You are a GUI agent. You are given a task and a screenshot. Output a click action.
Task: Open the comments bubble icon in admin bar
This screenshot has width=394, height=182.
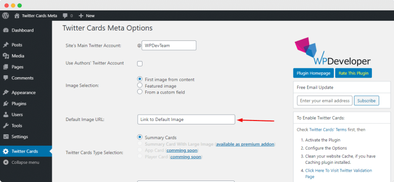click(x=65, y=16)
